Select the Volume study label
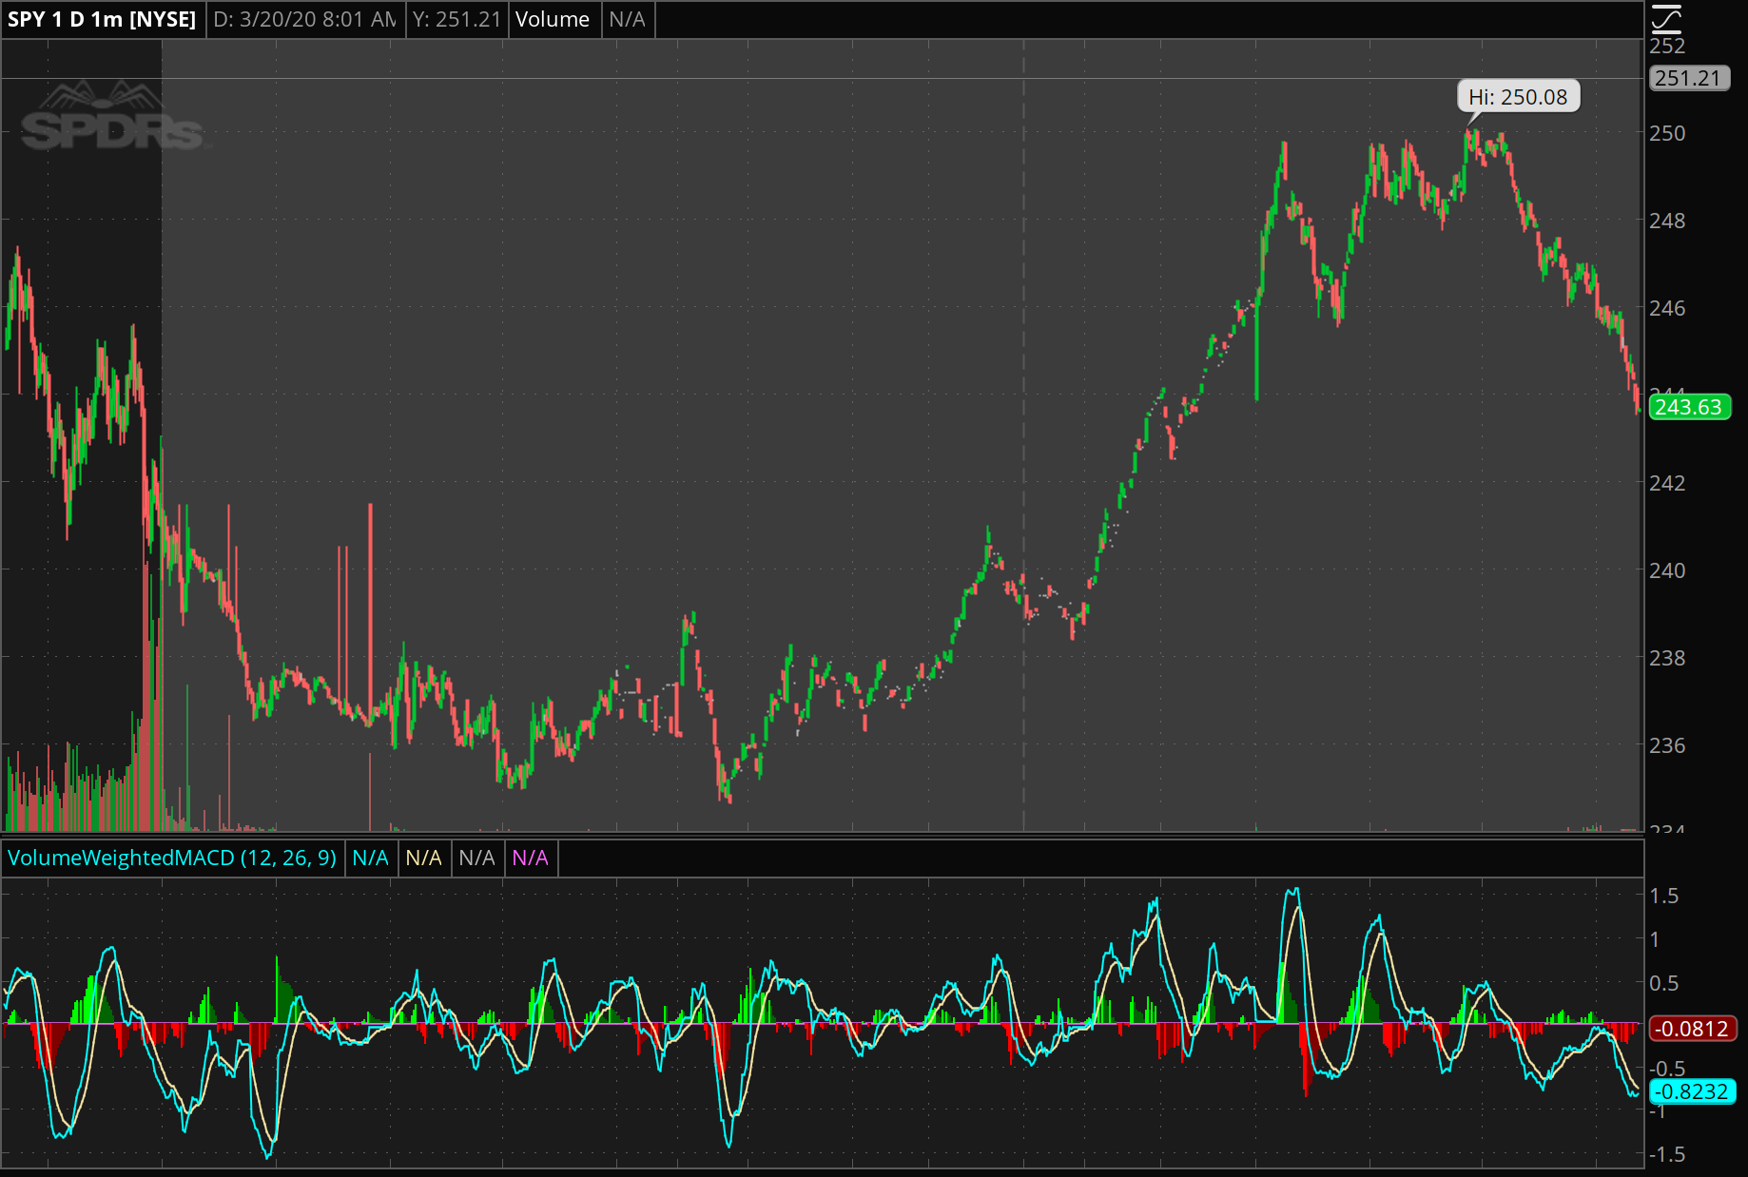Viewport: 1748px width, 1177px height. 553,19
